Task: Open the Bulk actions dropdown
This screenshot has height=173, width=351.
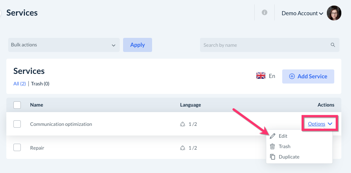Action: coord(64,45)
